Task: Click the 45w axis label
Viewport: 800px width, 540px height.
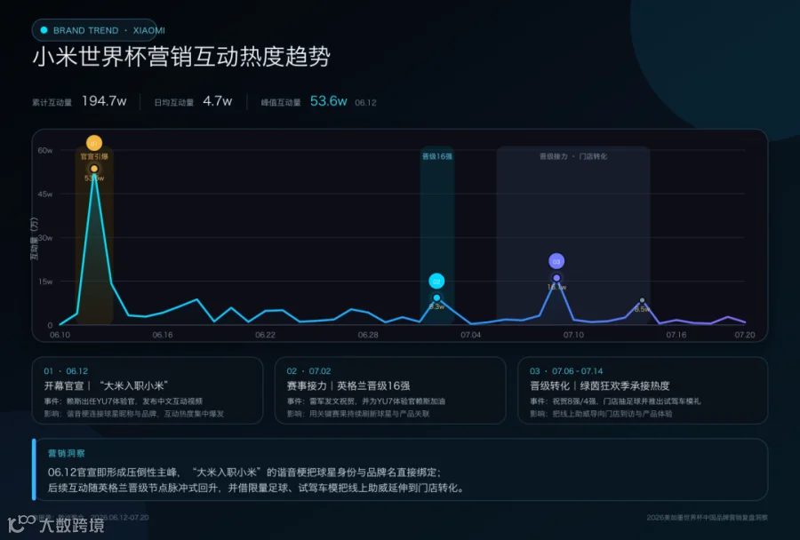Action: pos(45,195)
